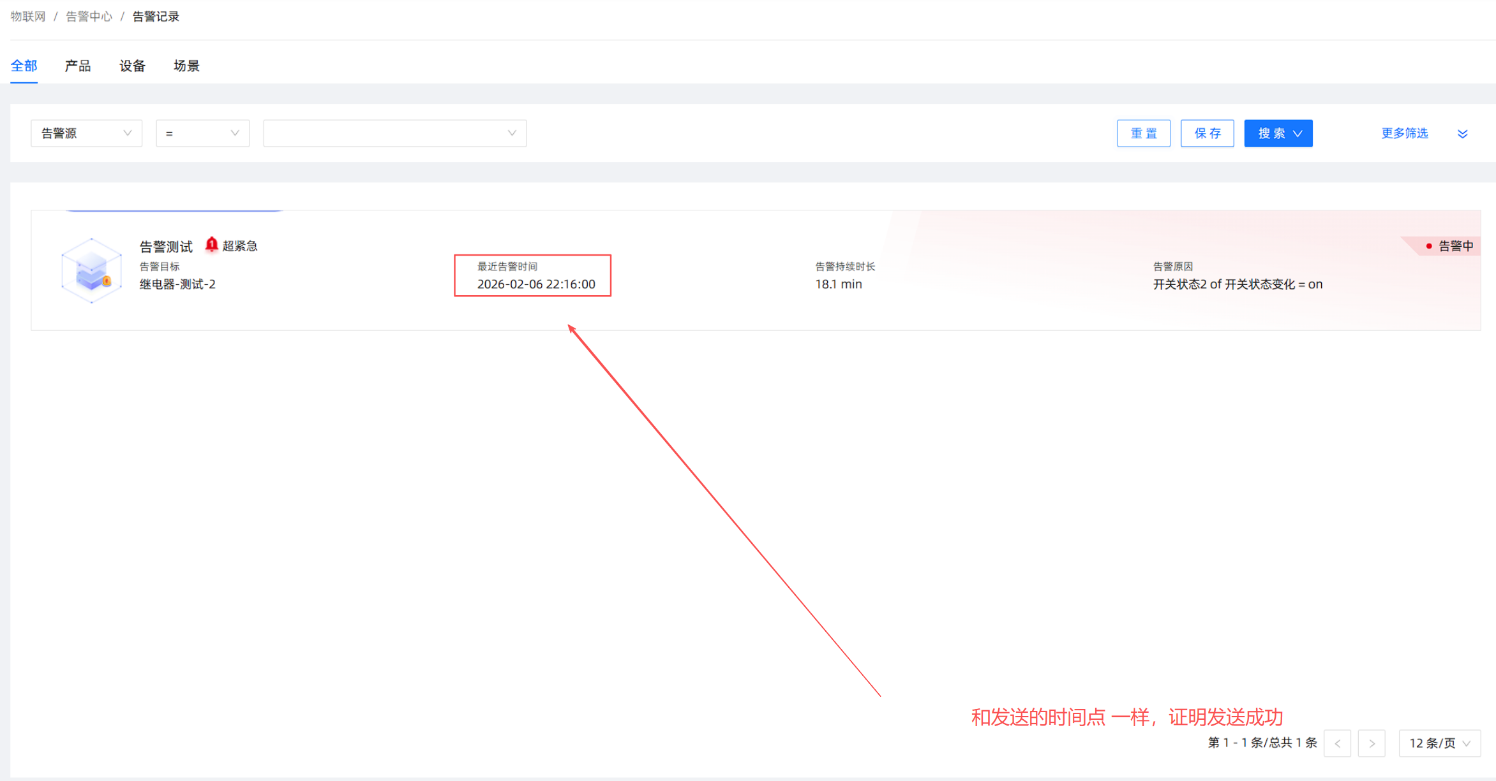Open the 告警源 filter dropdown
Image resolution: width=1496 pixels, height=781 pixels.
click(x=86, y=133)
